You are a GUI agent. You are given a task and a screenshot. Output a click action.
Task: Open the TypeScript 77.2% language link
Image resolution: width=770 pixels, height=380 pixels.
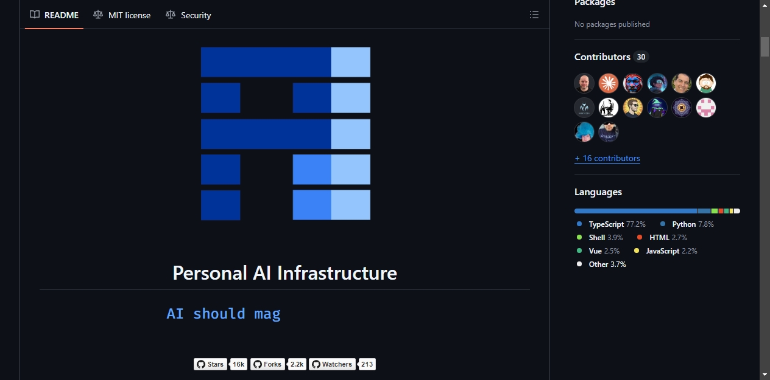[611, 224]
